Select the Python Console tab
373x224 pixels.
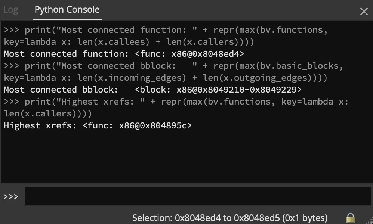point(67,10)
